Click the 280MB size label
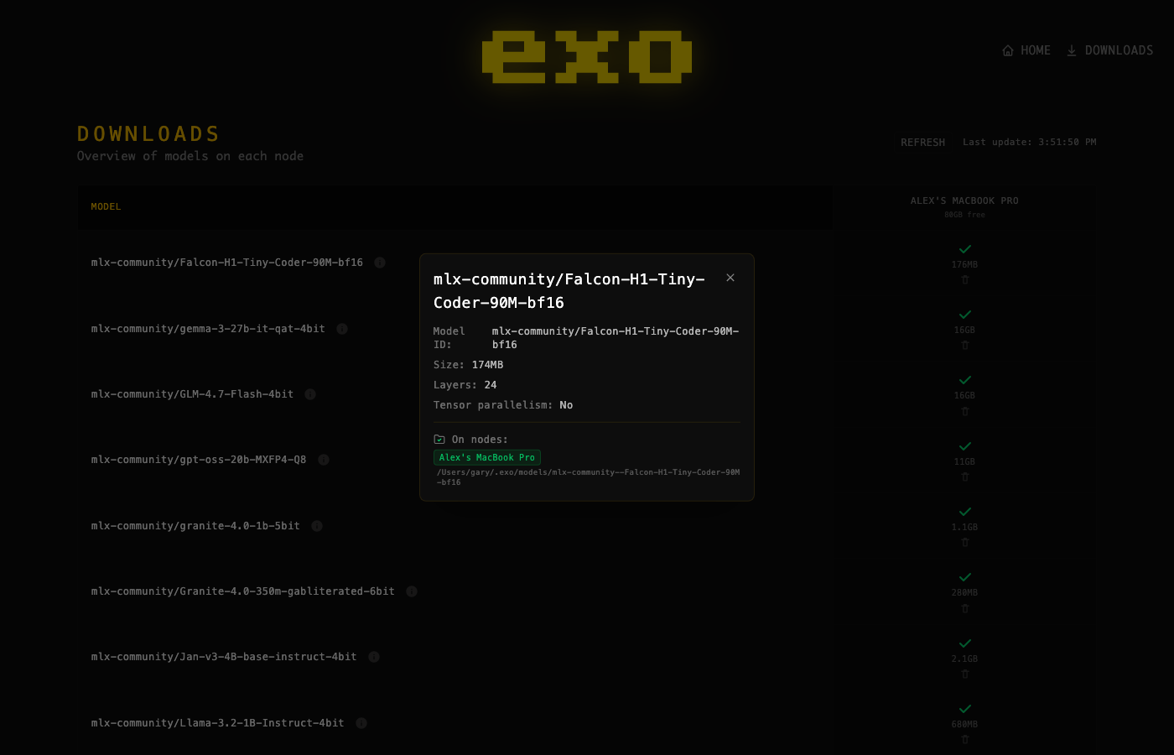Screen dimensions: 1174x755 (964, 592)
